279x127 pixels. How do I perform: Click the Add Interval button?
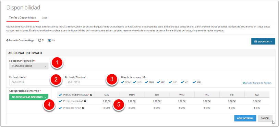245,118
